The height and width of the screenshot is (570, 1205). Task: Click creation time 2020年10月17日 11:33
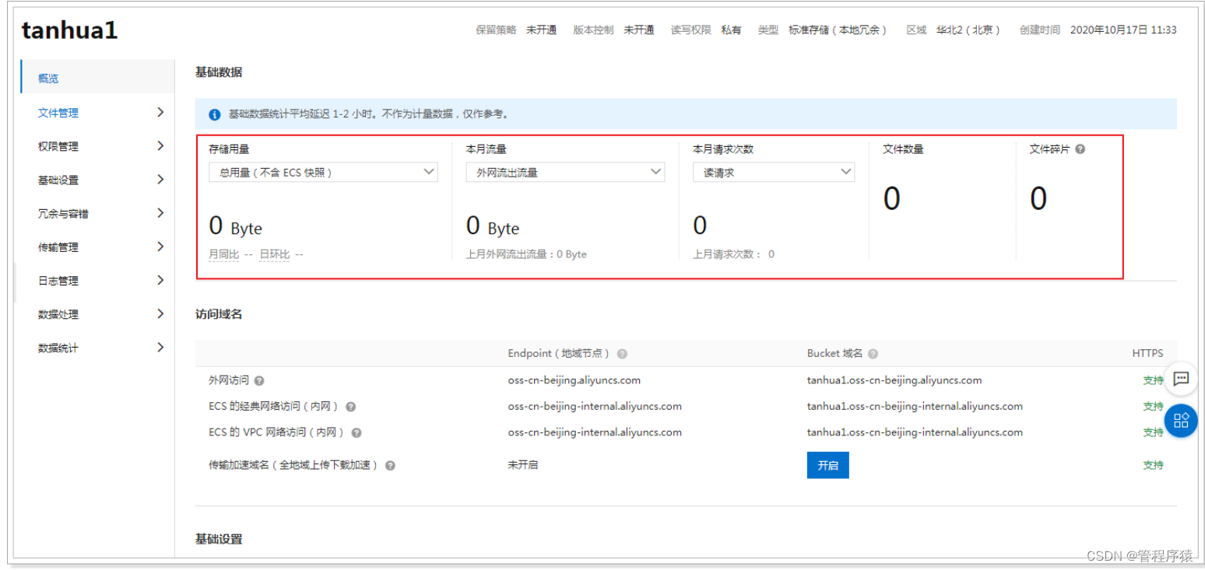pos(1123,30)
